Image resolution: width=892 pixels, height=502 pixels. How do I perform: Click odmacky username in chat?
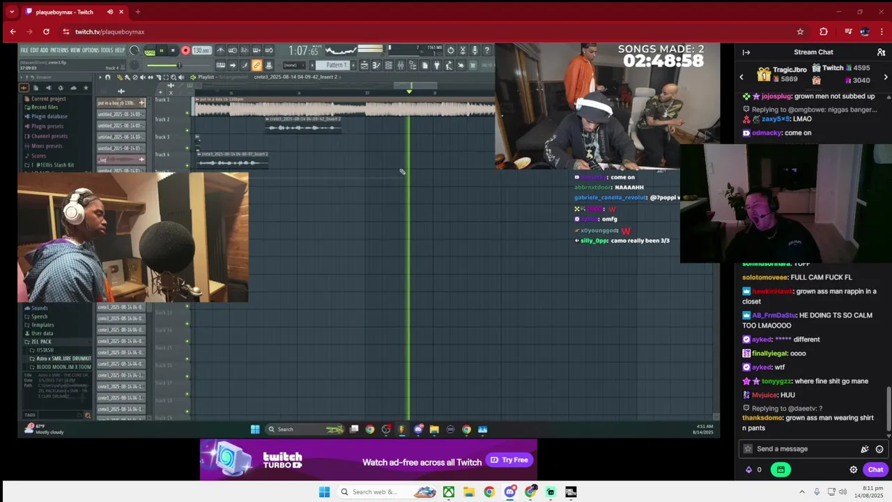(767, 132)
